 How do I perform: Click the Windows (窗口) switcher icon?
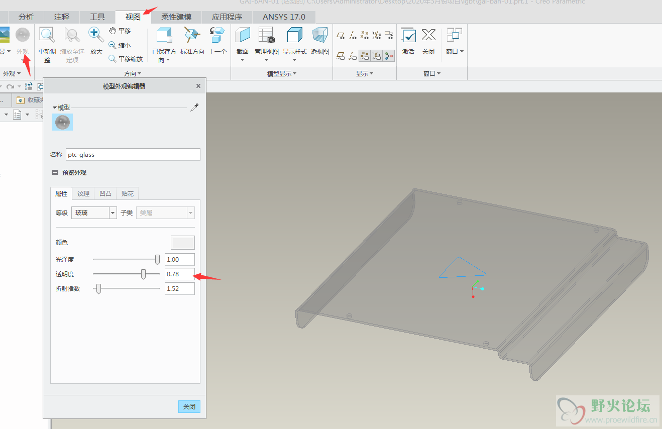[x=454, y=35]
